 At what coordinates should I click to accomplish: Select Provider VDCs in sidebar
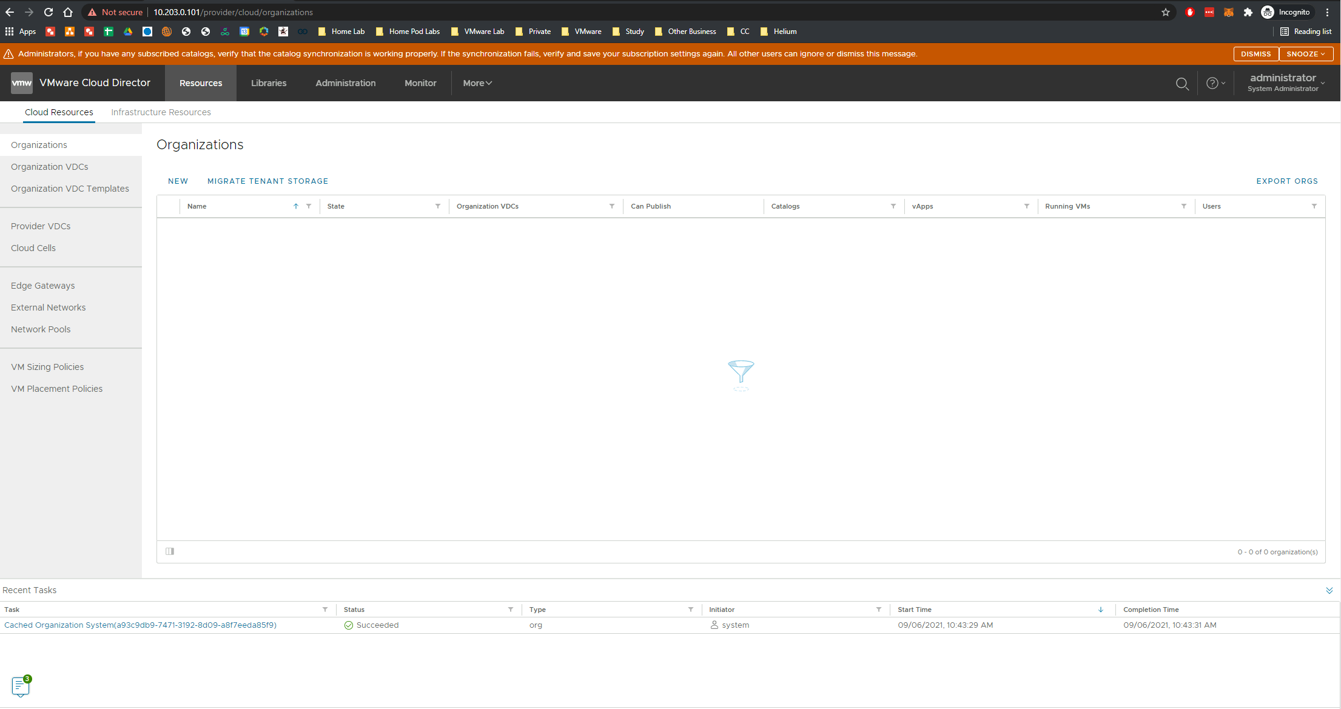[41, 226]
